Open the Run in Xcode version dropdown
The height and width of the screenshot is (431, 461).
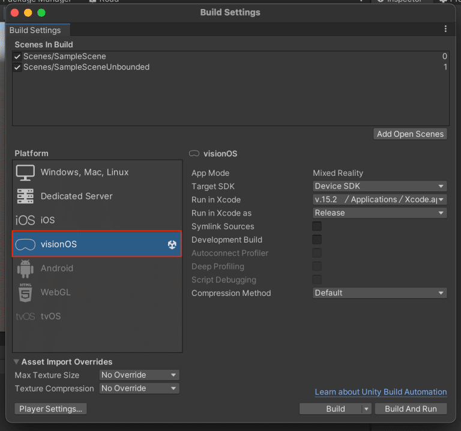pos(379,199)
